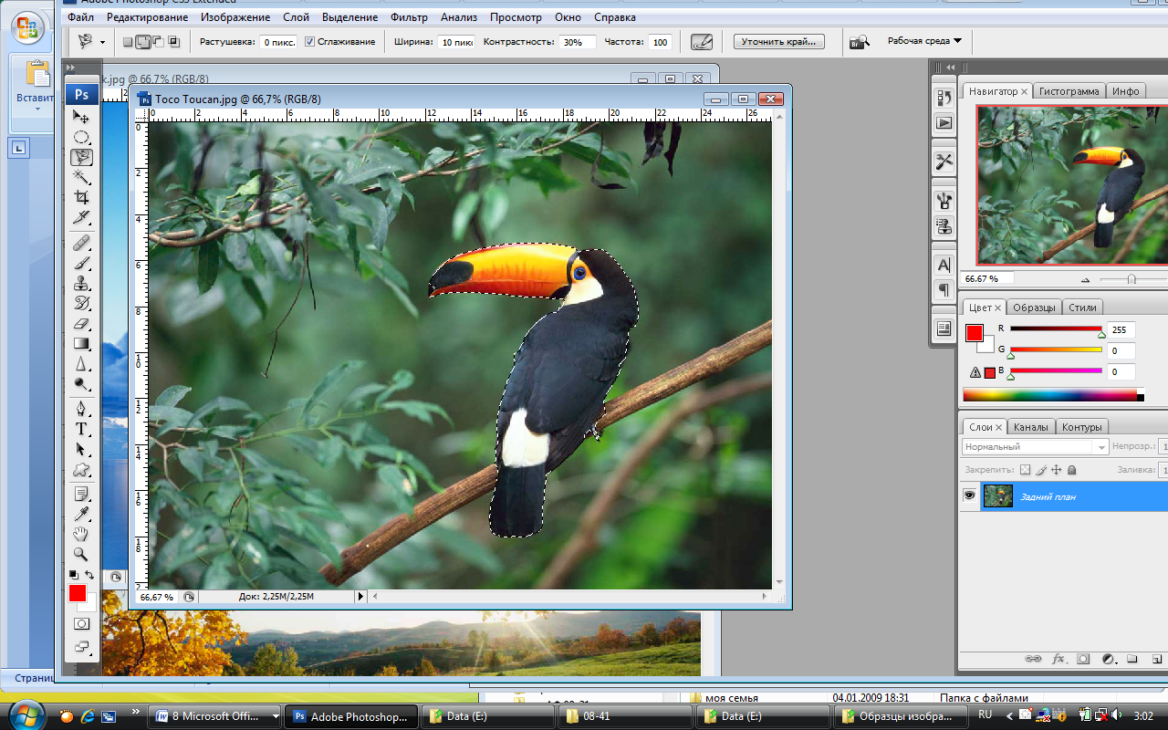The image size is (1168, 730).
Task: Select the Clone Stamp tool
Action: click(81, 284)
